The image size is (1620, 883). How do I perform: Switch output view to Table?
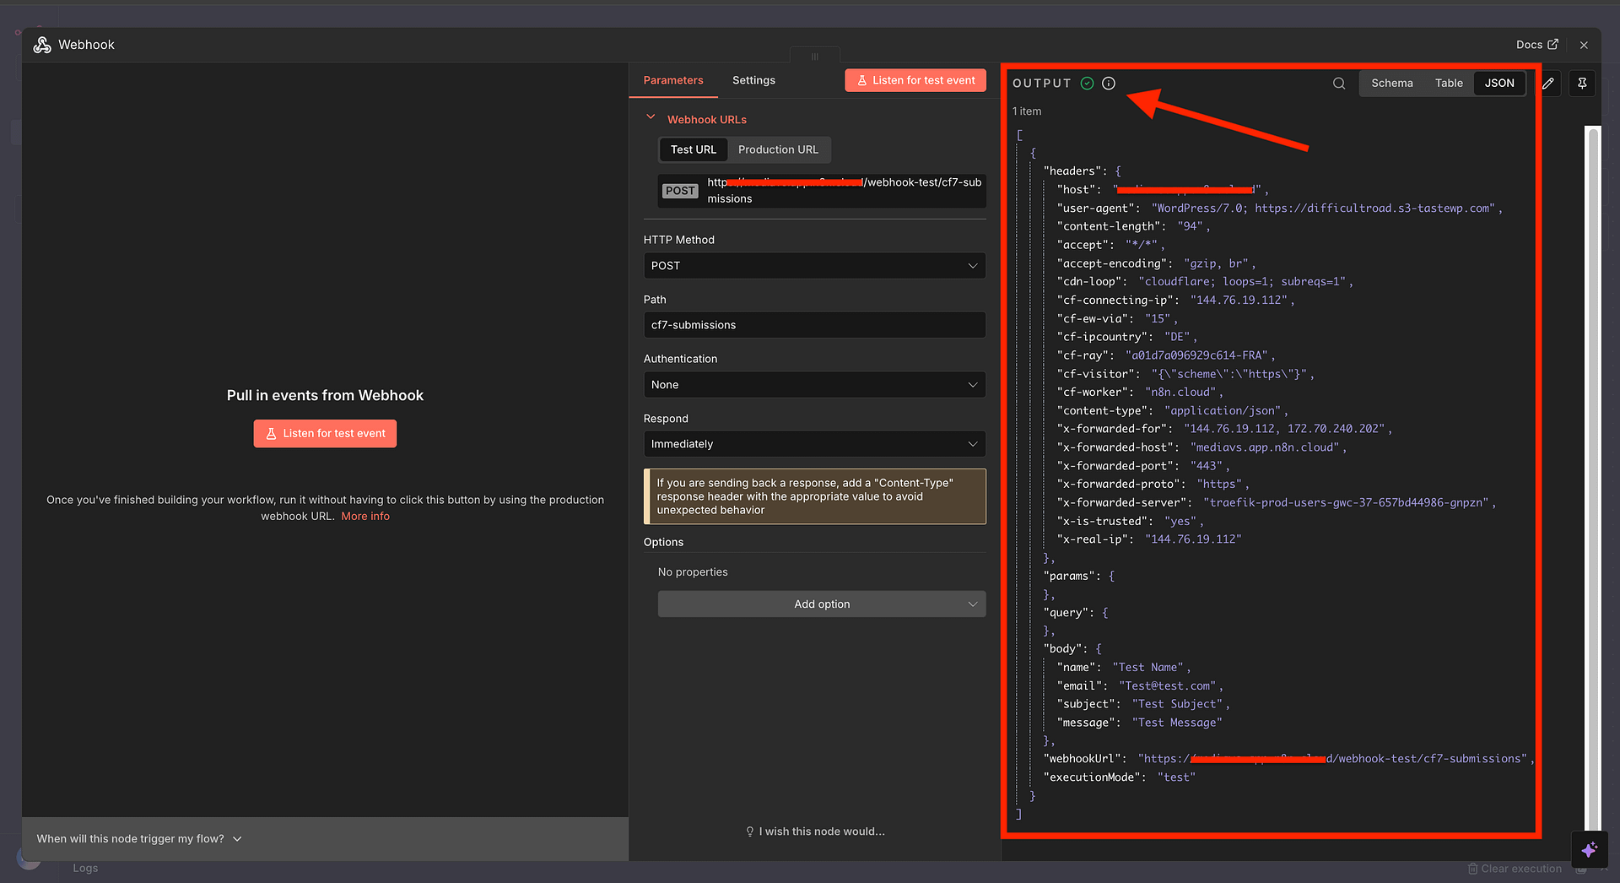point(1449,83)
